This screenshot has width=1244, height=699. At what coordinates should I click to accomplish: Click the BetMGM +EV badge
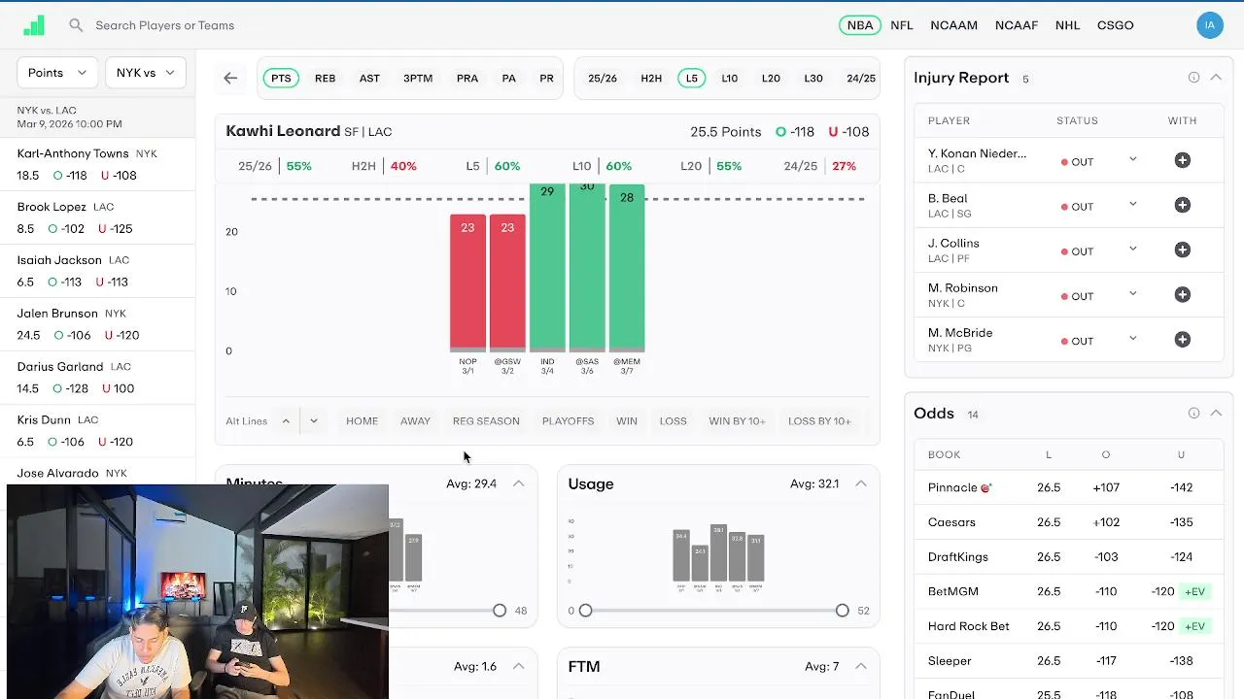[1194, 592]
